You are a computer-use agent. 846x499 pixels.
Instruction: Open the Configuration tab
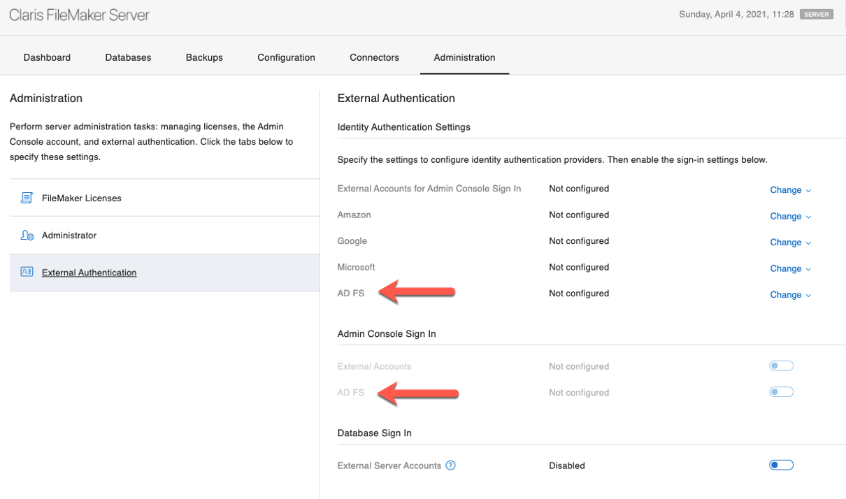[x=286, y=57]
